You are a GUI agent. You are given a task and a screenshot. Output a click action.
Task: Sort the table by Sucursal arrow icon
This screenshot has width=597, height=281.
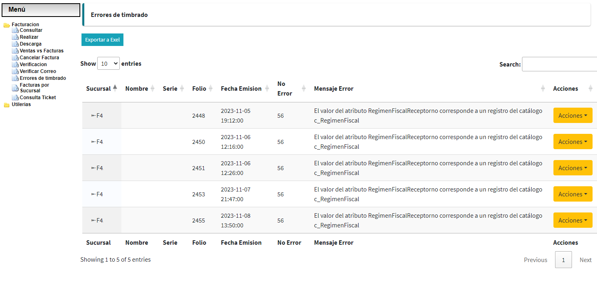[115, 88]
